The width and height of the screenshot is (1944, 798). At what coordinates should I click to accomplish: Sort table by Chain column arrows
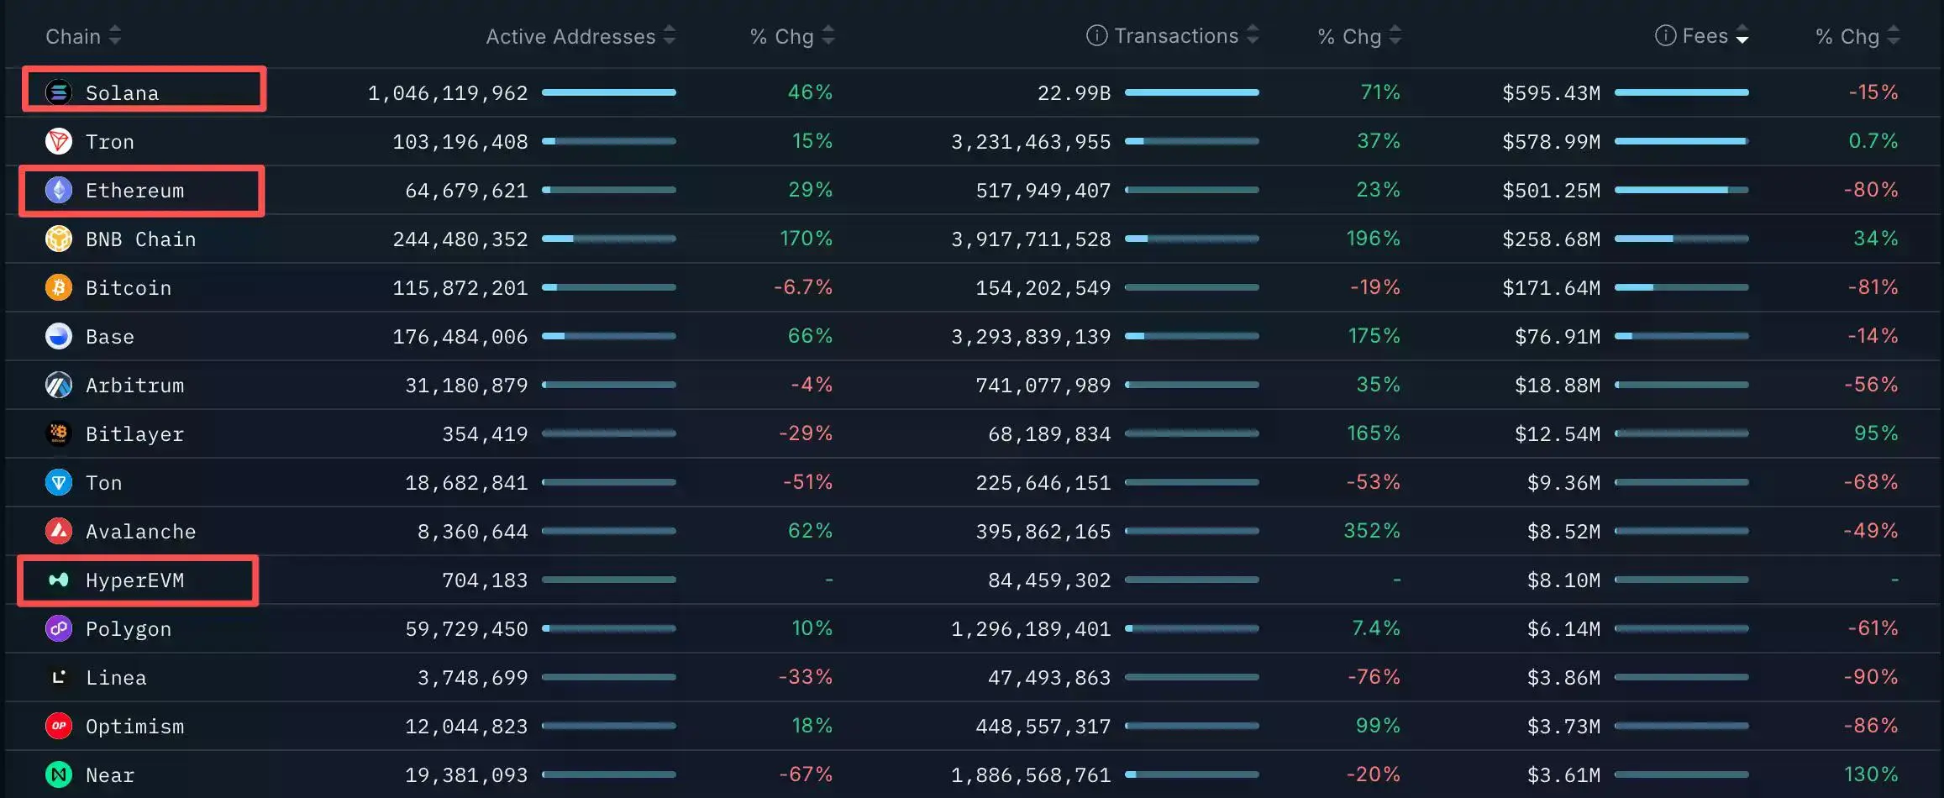tap(115, 35)
